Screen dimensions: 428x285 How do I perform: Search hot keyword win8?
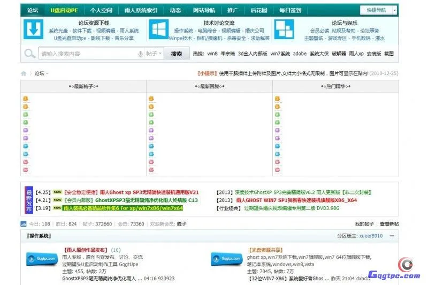(x=212, y=54)
